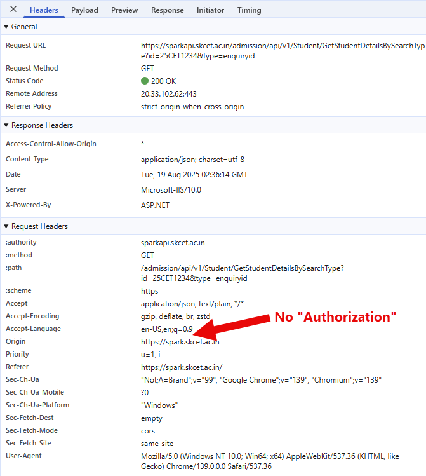This screenshot has height=476, width=426.
Task: Open the Timing tab
Action: (249, 10)
